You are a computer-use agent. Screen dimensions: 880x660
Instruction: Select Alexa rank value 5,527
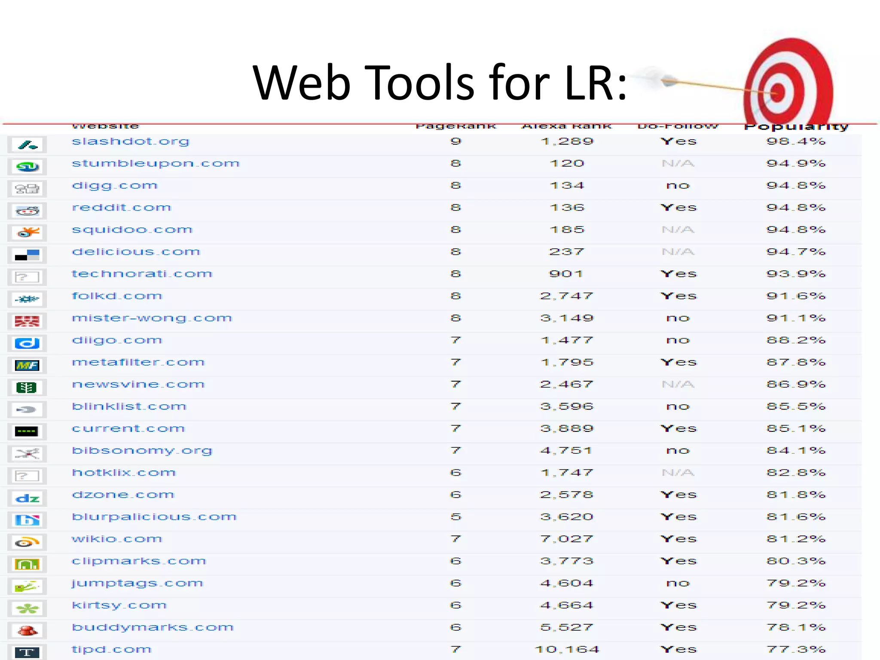pos(567,627)
